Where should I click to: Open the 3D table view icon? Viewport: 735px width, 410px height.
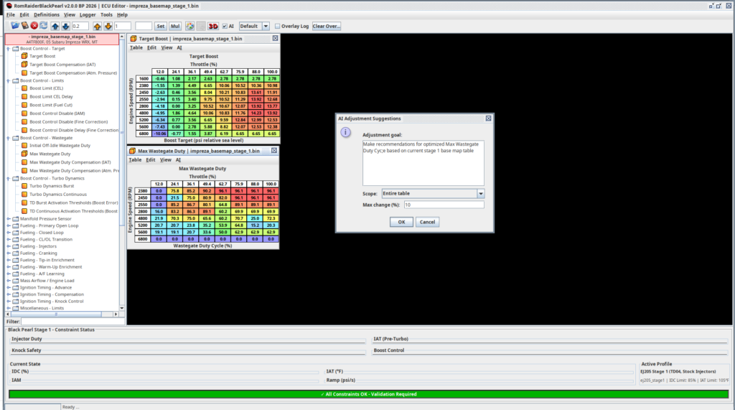213,26
